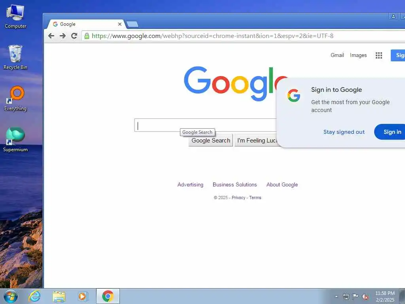The width and height of the screenshot is (405, 304).
Task: Click Stay signed out
Action: pos(344,132)
